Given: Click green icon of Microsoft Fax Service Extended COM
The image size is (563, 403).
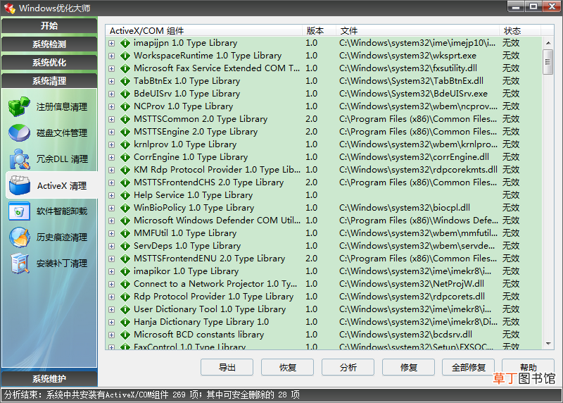Looking at the screenshot, I should coord(125,68).
